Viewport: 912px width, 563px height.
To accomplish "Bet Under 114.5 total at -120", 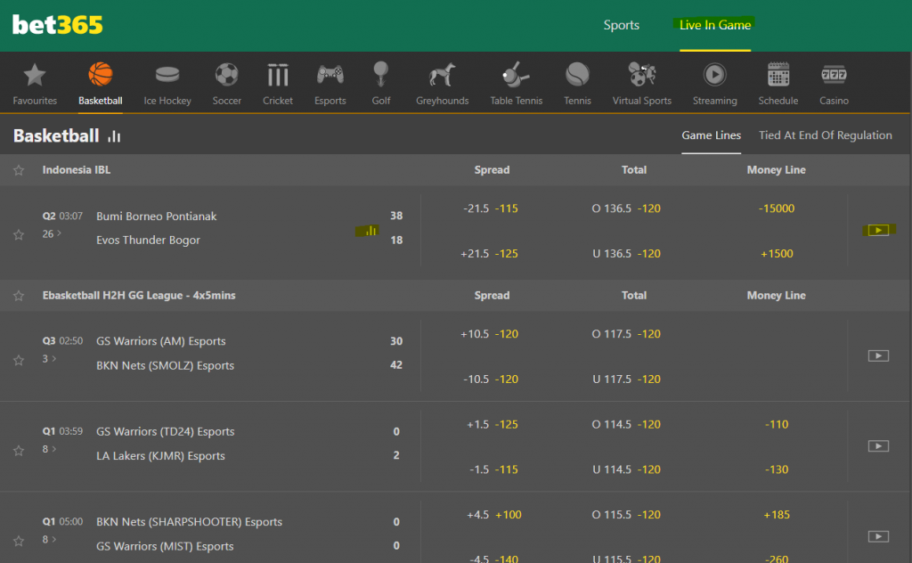I will pyautogui.click(x=626, y=470).
